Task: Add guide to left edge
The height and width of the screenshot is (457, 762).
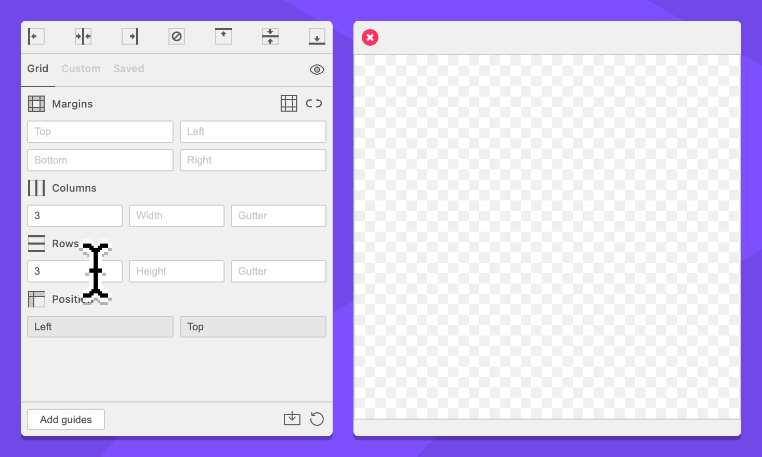Action: tap(36, 36)
